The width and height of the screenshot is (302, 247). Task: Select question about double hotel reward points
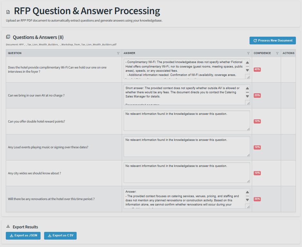pos(36,121)
